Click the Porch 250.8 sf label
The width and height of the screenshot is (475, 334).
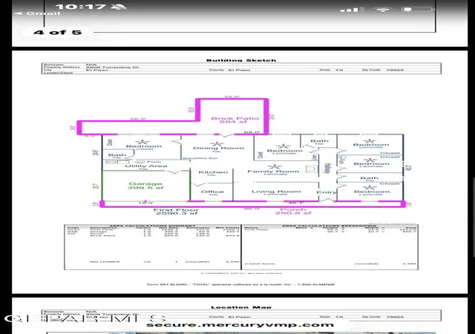click(293, 212)
